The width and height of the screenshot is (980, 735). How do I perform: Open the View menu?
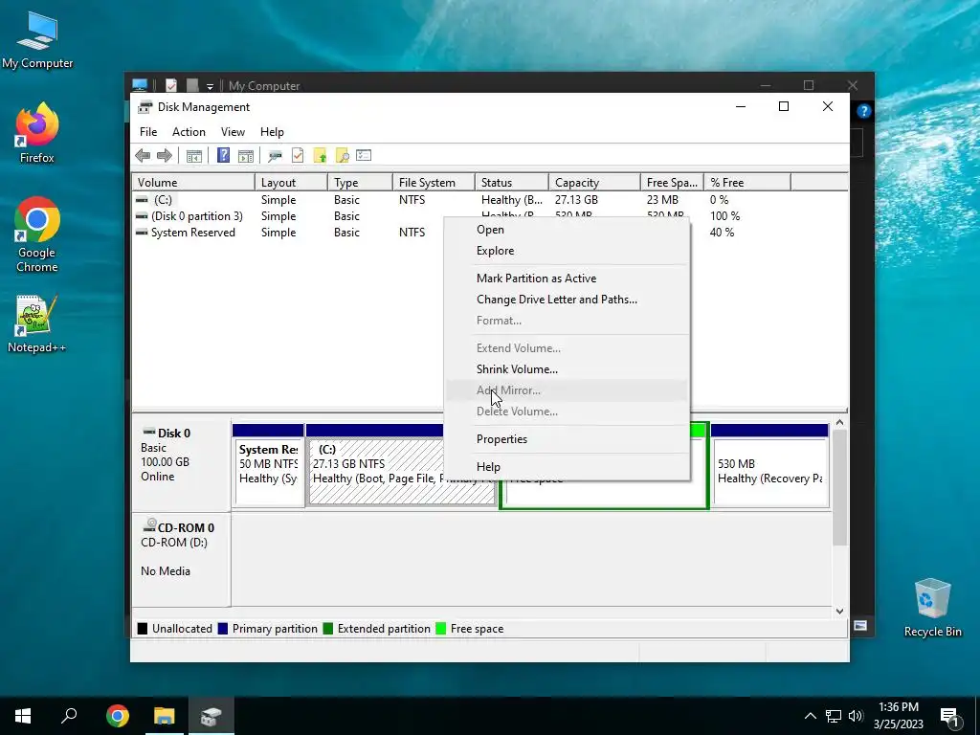[x=233, y=132]
